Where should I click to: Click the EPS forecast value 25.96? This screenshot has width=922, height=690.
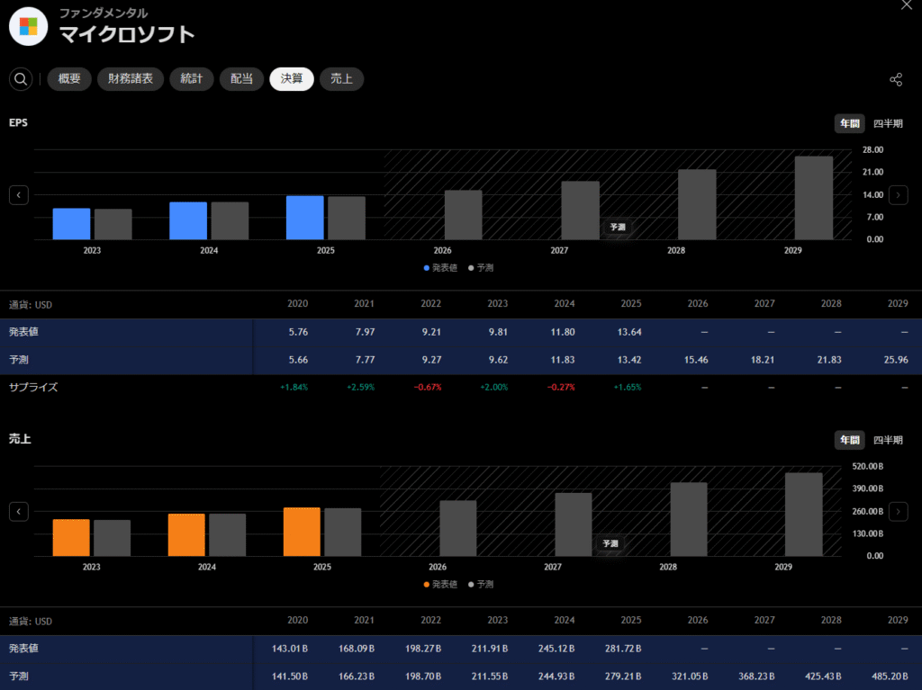(896, 360)
